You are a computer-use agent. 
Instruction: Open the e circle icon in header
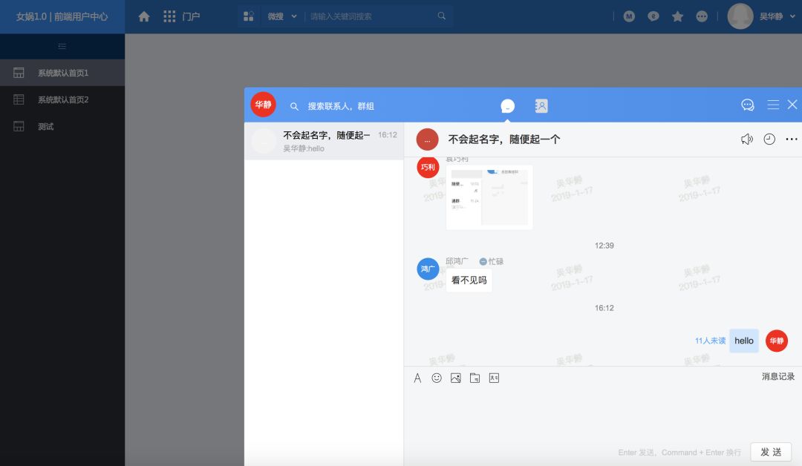pos(653,16)
